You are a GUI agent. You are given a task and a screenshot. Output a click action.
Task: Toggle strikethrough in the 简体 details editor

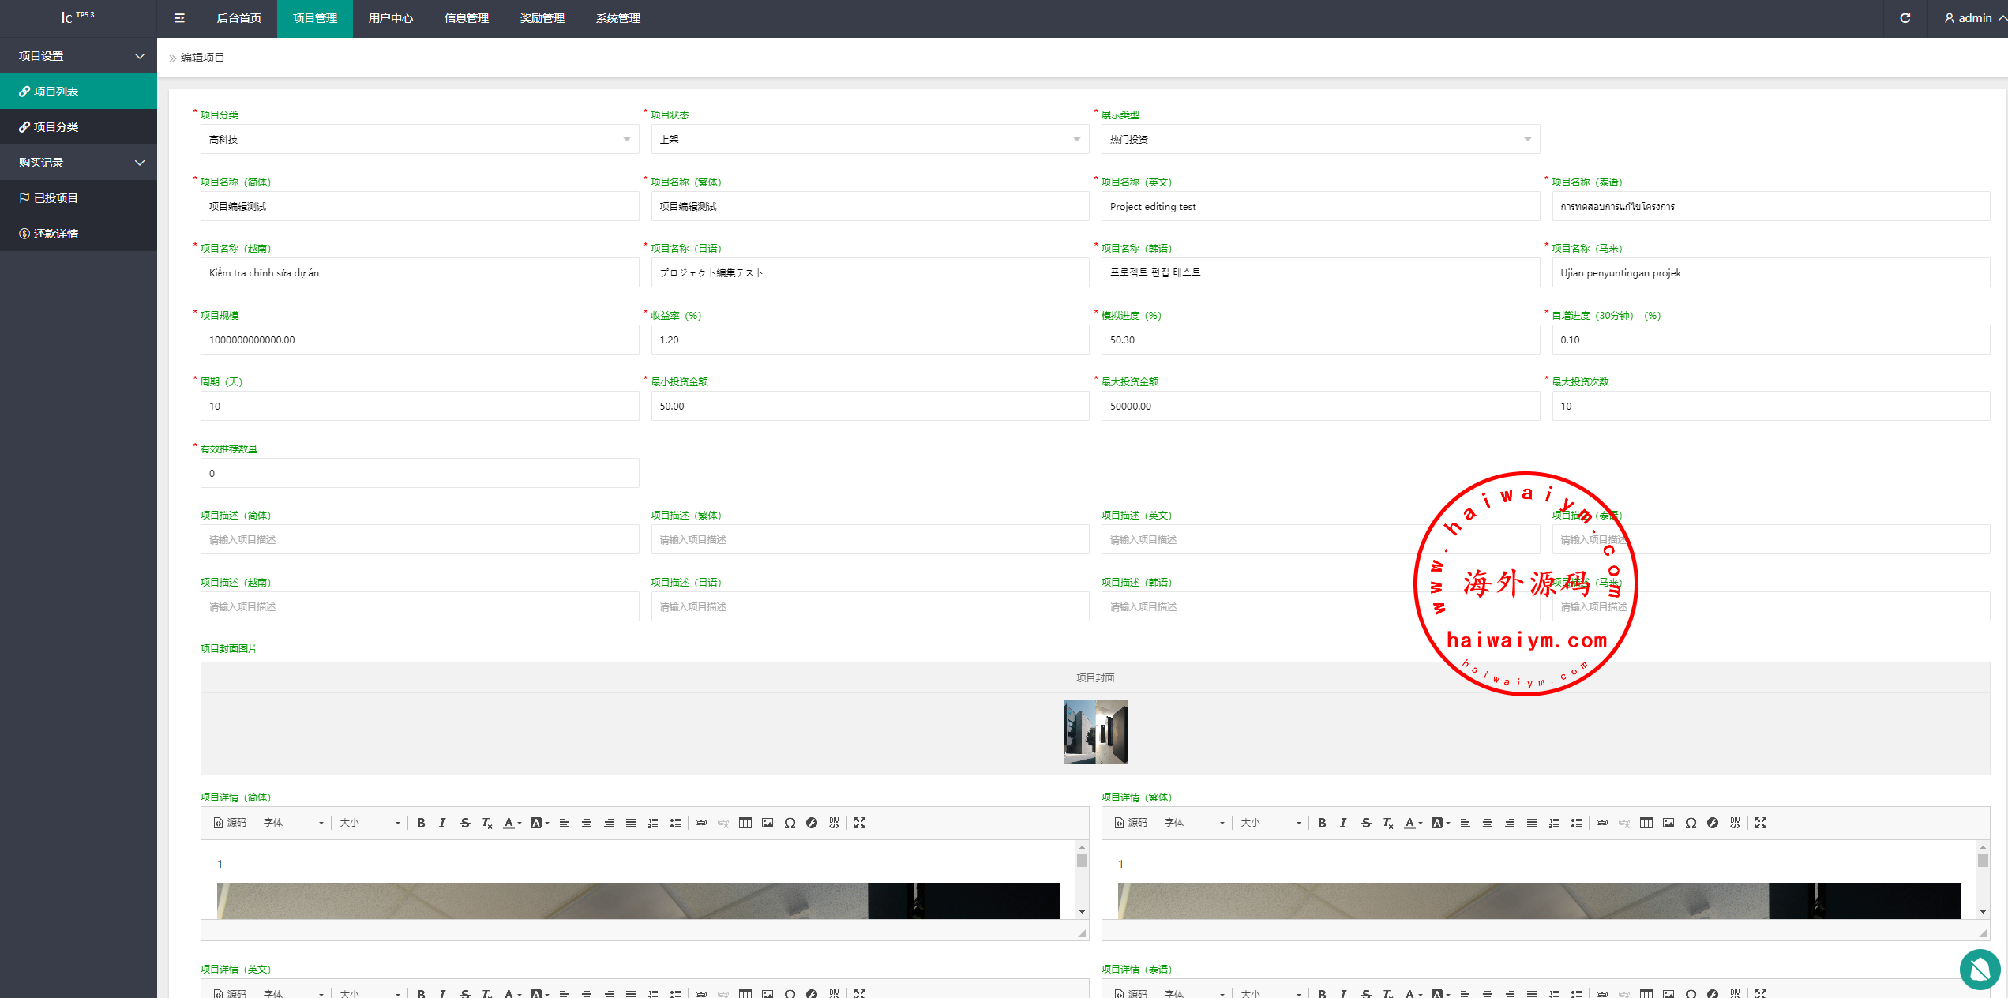(465, 823)
